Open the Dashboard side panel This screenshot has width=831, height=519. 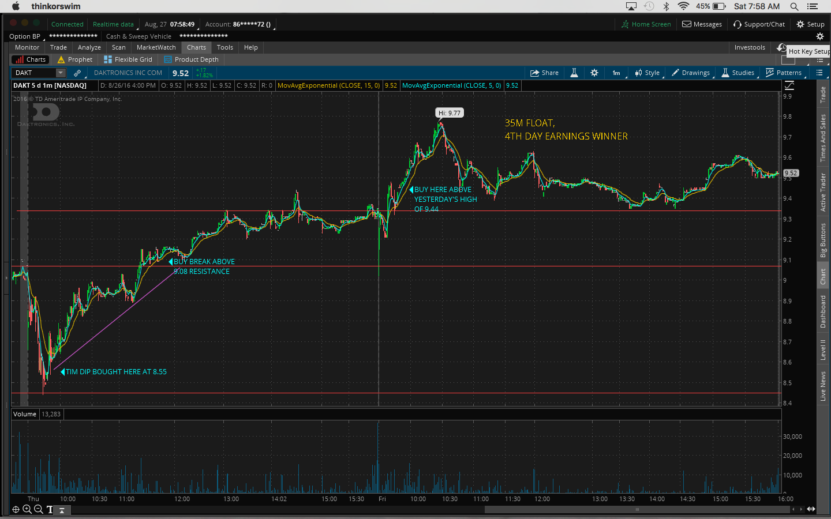pos(823,311)
